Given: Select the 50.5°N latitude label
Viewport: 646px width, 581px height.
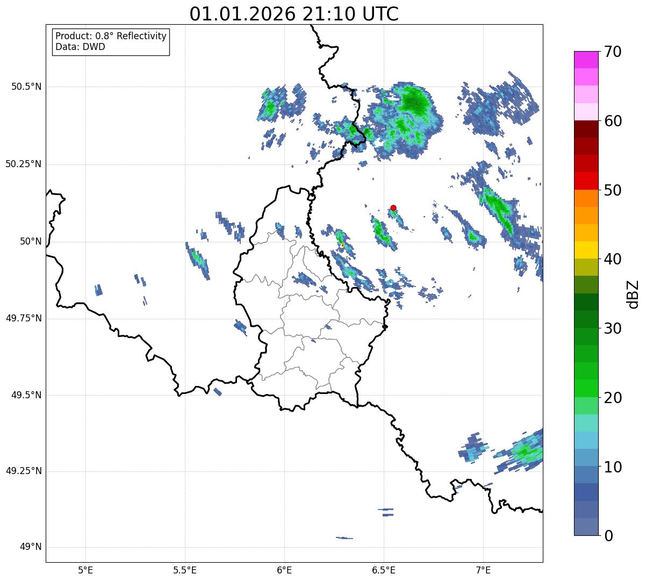Looking at the screenshot, I should (26, 87).
